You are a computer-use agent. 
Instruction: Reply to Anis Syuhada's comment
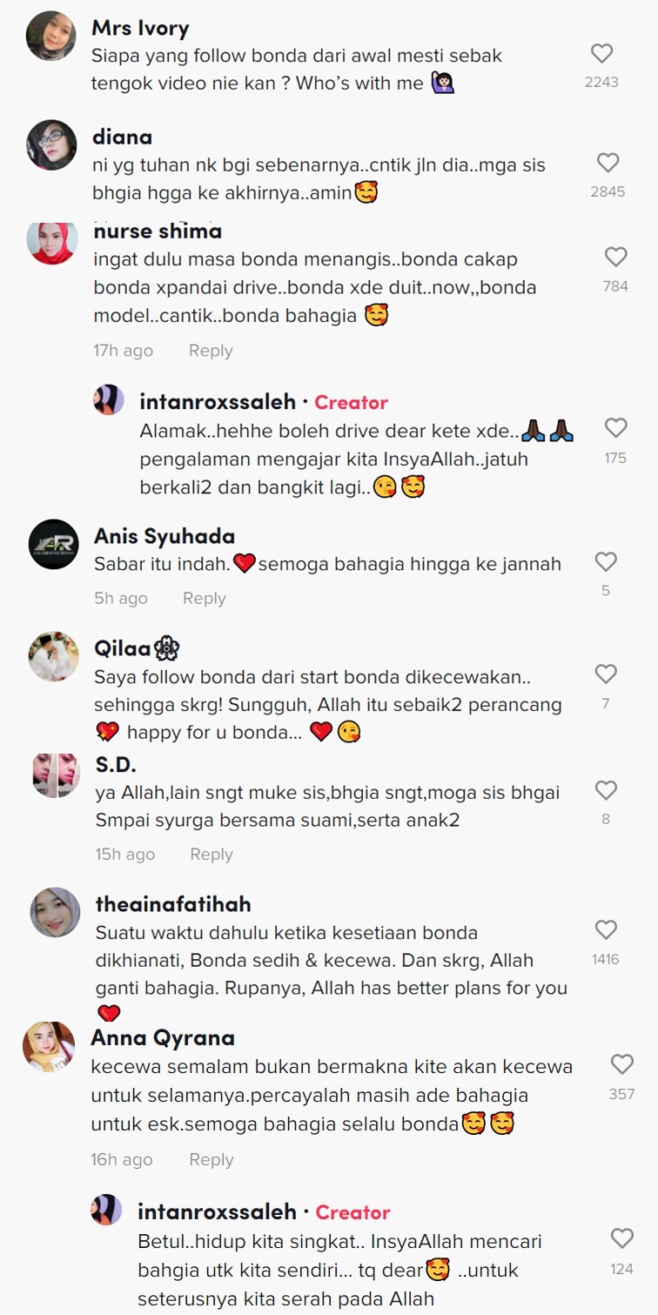click(205, 599)
